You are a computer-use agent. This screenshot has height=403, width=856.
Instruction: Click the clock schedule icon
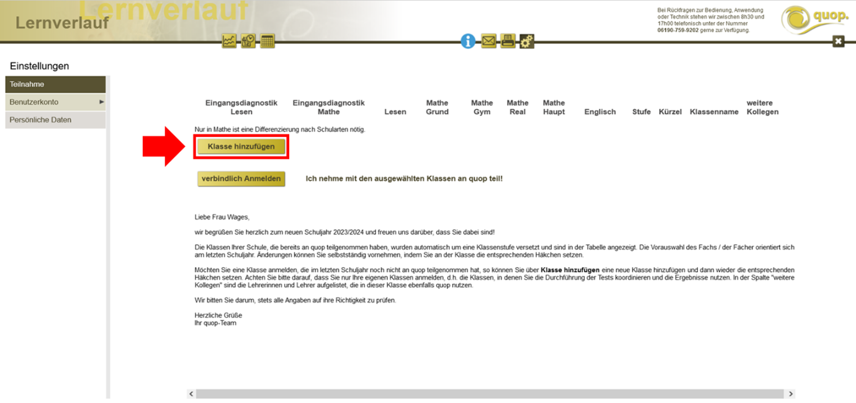(248, 42)
